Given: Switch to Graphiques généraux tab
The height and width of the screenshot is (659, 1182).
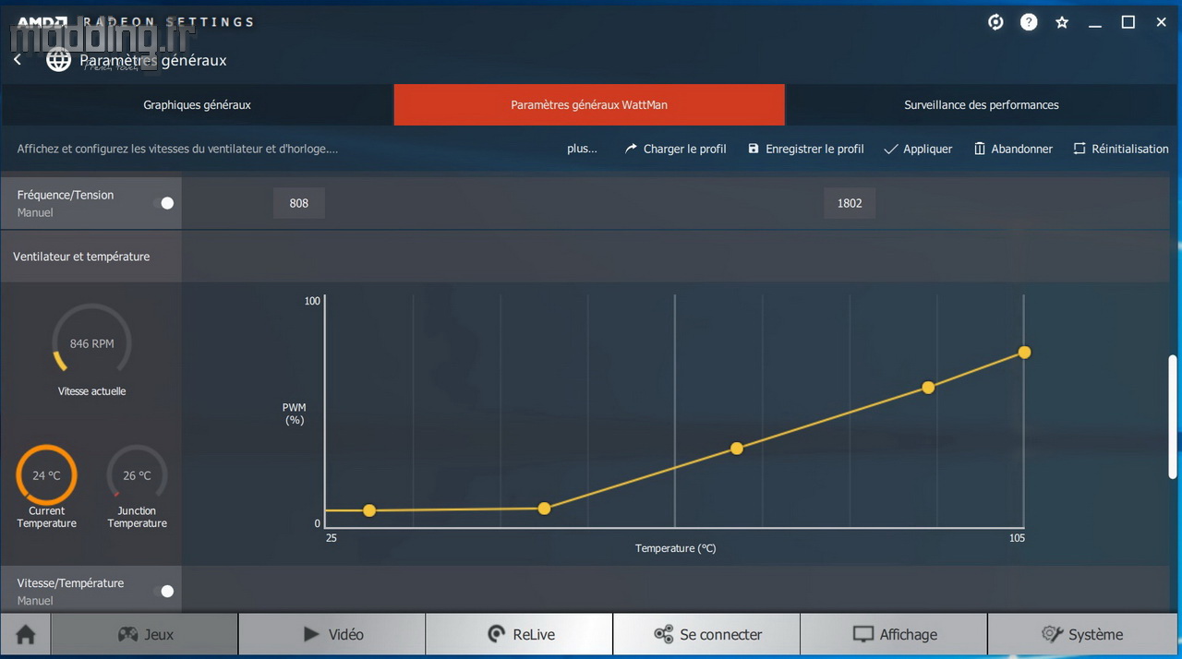Looking at the screenshot, I should (197, 105).
